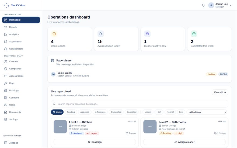Click the Cleaners active now people icon

147,34
